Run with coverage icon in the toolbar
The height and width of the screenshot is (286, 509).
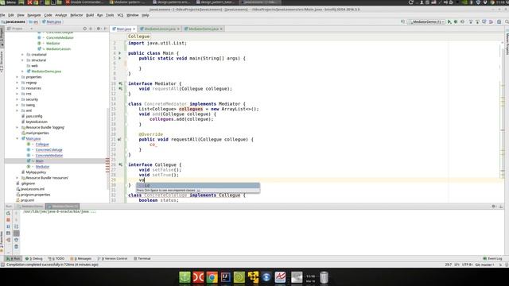pos(463,21)
